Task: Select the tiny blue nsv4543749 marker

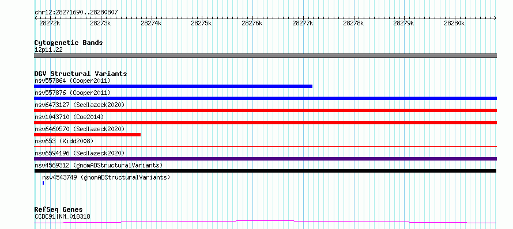Action: pyautogui.click(x=43, y=183)
